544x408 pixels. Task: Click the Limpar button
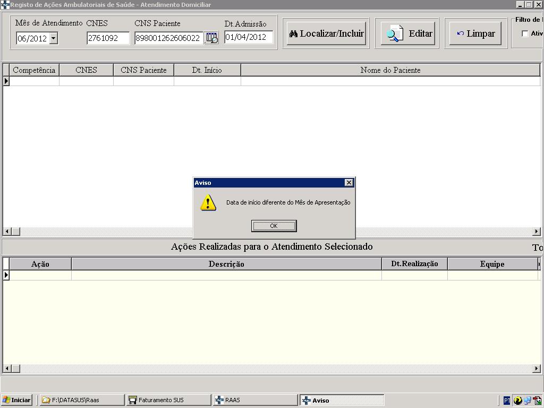[x=475, y=33]
